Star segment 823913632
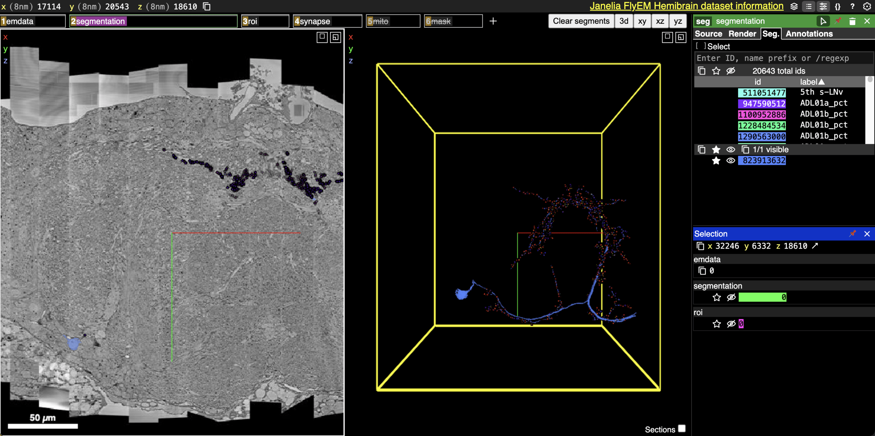 (x=716, y=161)
